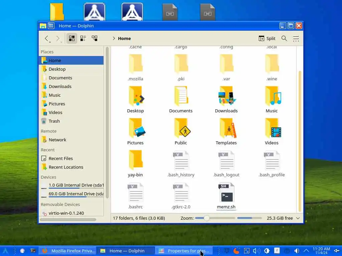The height and width of the screenshot is (256, 342).
Task: Select the 1.0 GiB Internal Drive
Action: (x=71, y=185)
